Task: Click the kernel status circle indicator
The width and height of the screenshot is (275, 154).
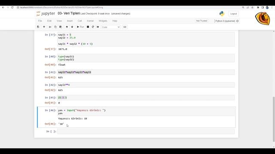Action: 238,21
